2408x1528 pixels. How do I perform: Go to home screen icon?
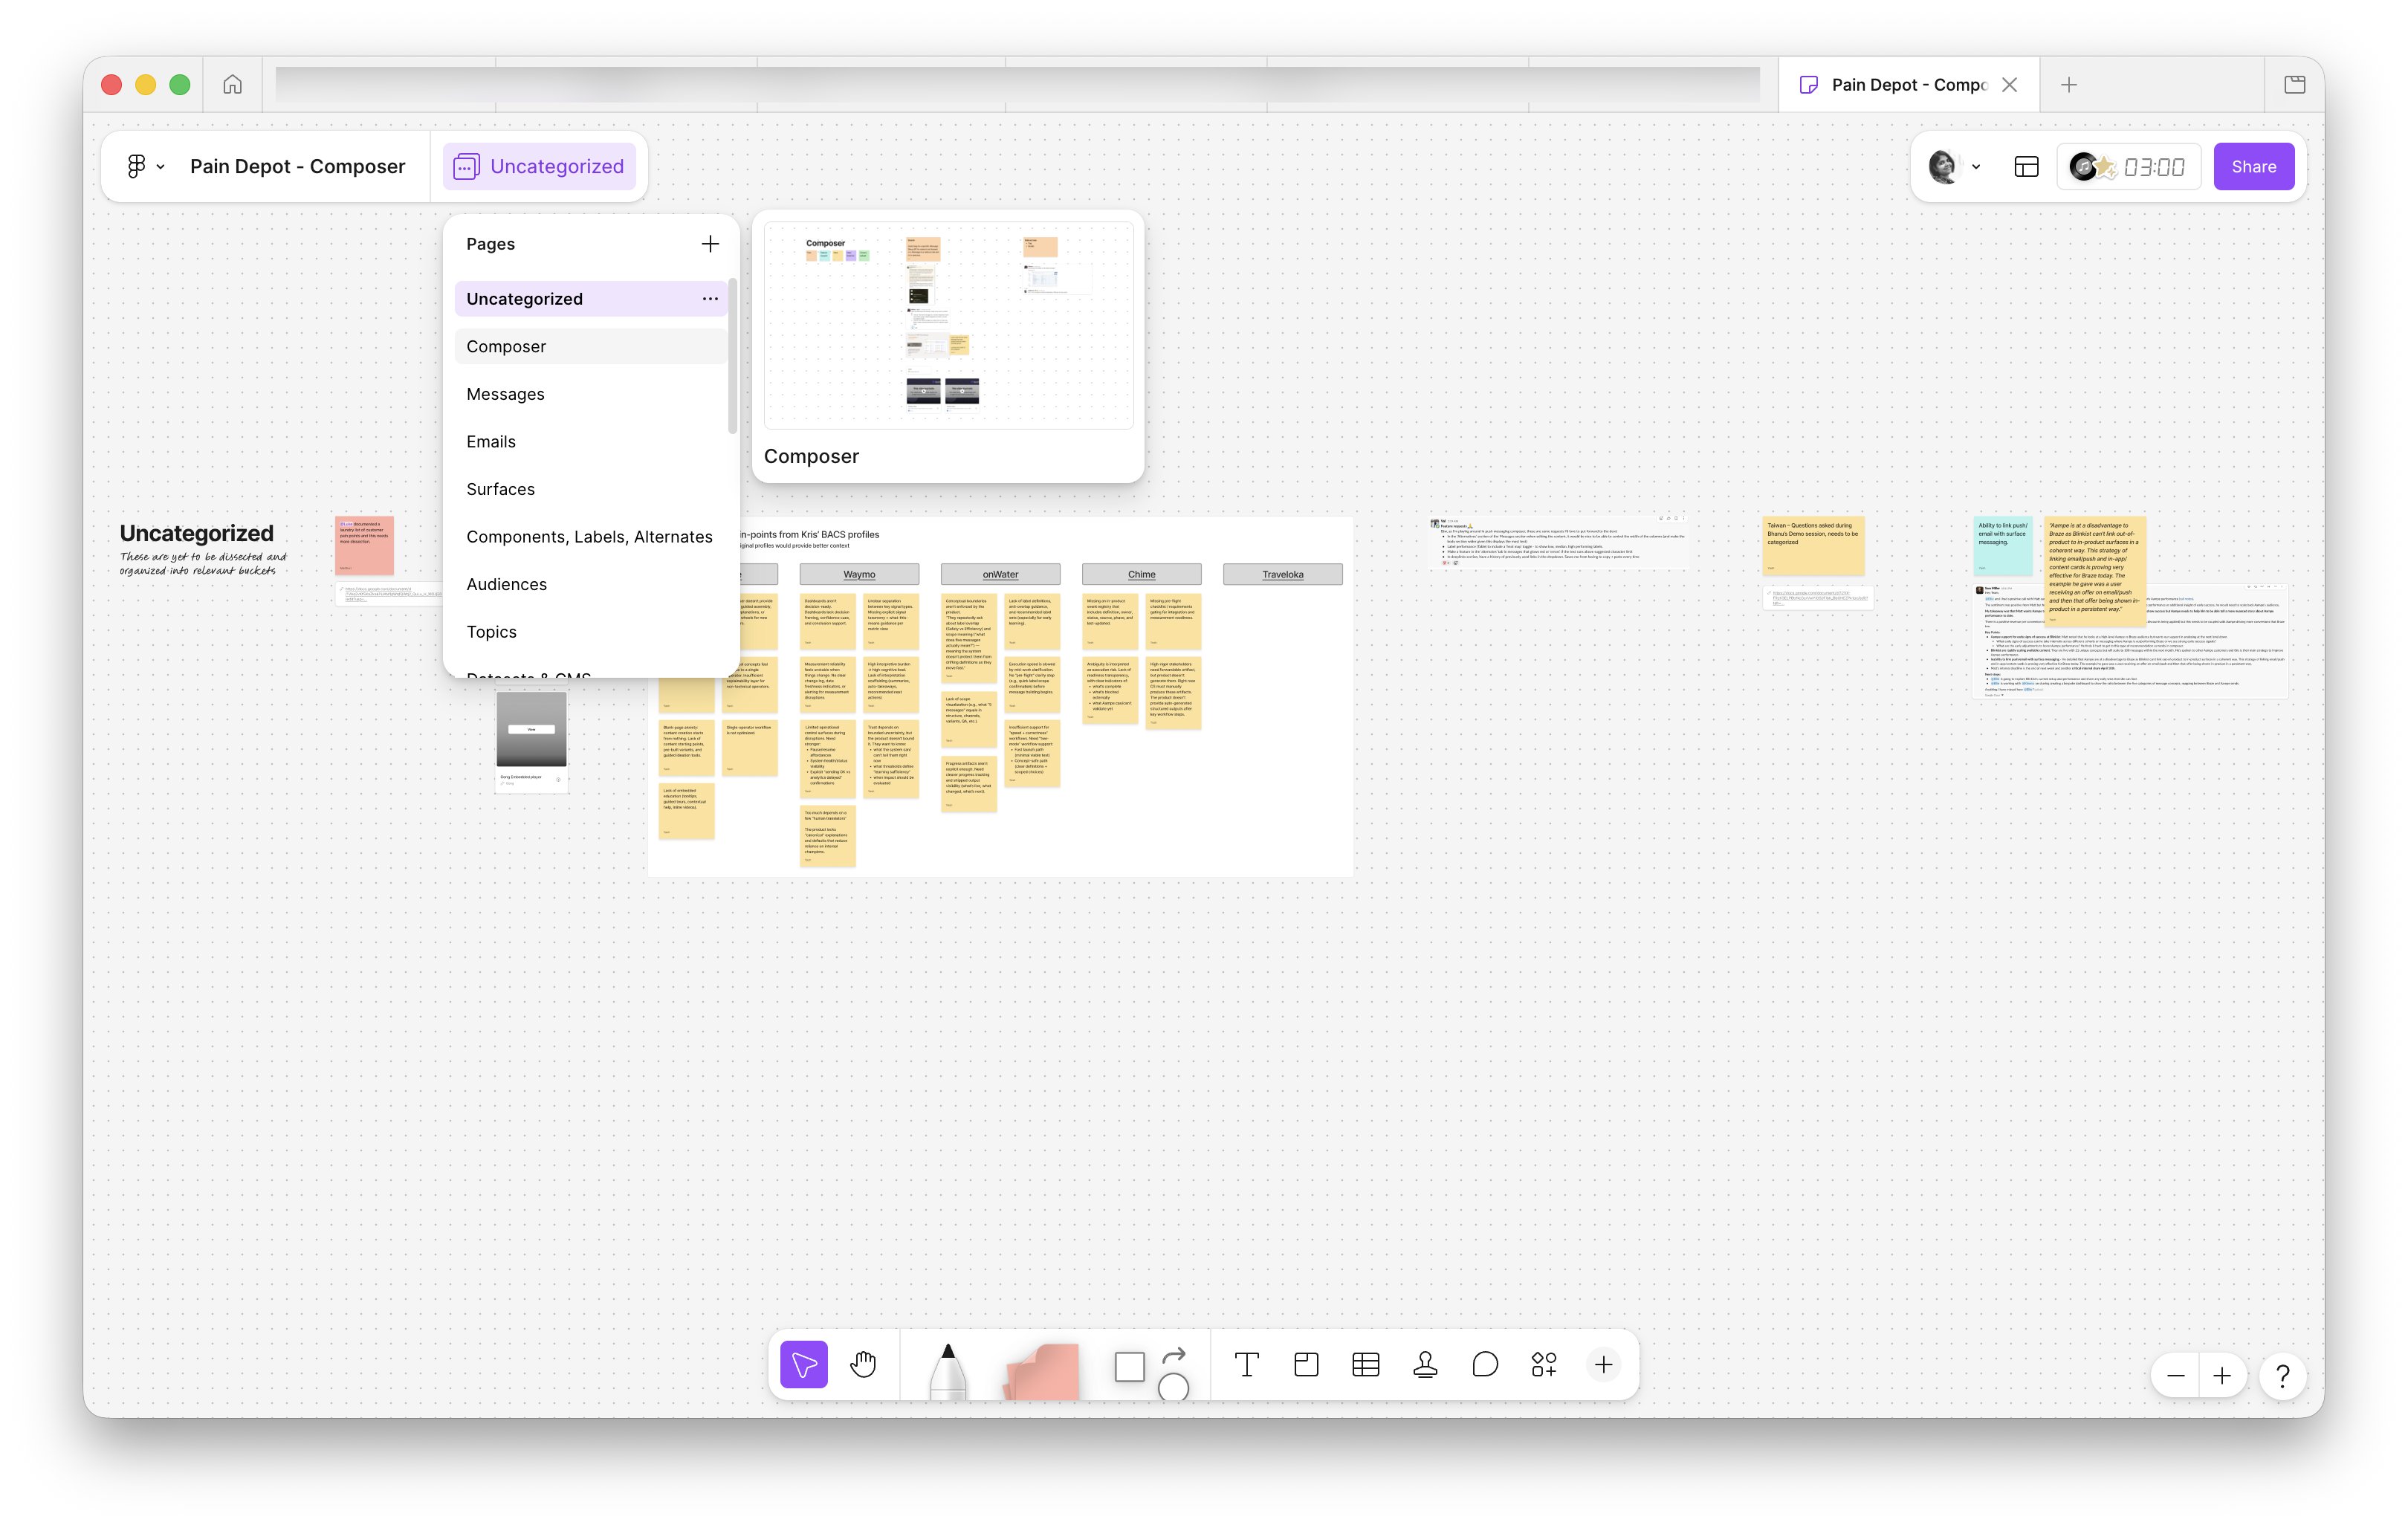point(232,85)
